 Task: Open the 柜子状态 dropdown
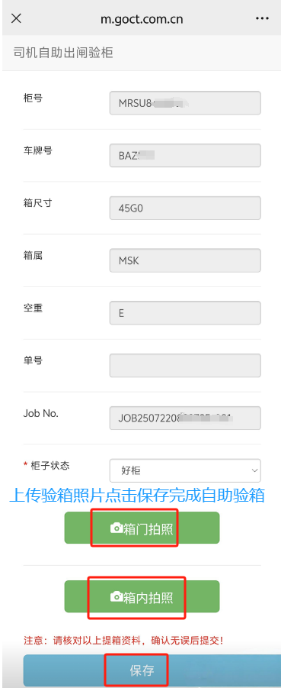185,470
